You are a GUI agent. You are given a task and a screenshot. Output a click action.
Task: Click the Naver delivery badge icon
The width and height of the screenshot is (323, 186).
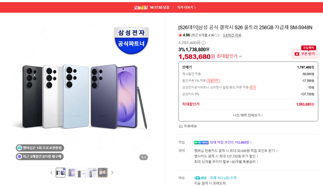[x=197, y=178]
